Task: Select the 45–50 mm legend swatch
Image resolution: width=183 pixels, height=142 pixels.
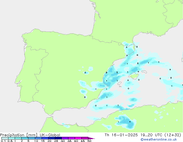Action: [85, 138]
